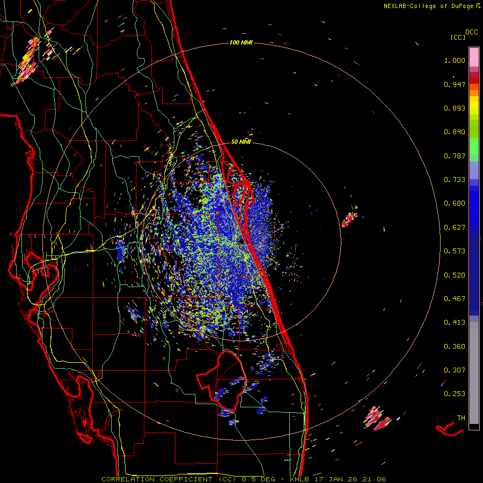Screen dimensions: 483x483
Task: Select the 0.893 legend value
Action: 455,108
